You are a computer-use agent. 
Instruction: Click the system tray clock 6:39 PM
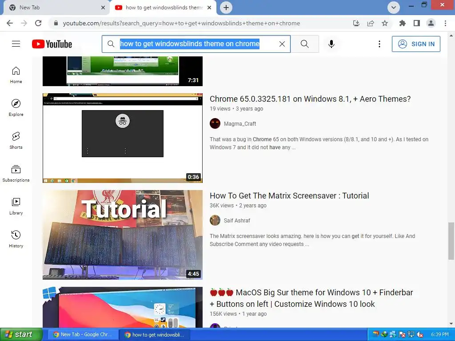point(439,335)
